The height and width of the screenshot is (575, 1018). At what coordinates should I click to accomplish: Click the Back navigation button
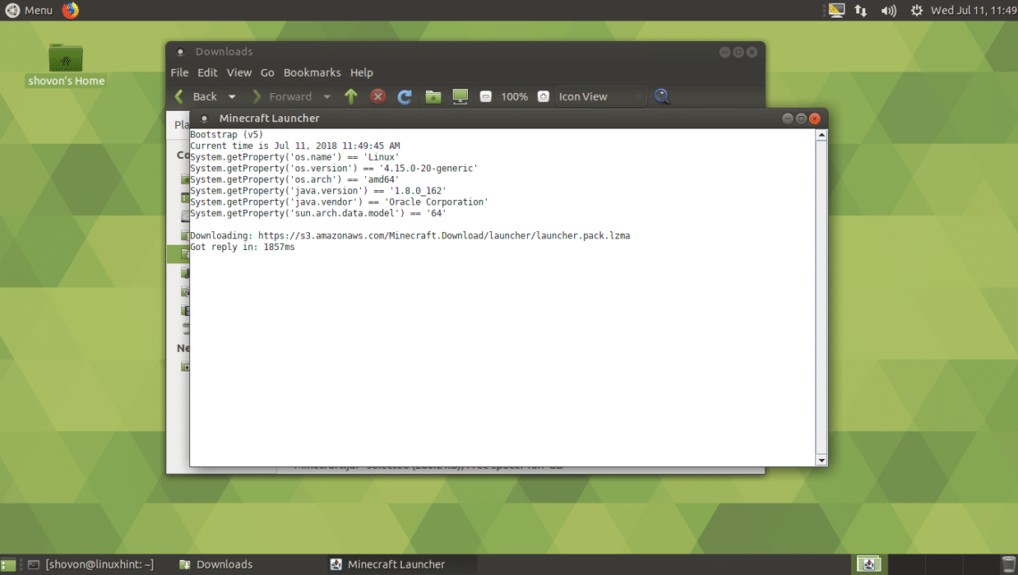click(196, 96)
